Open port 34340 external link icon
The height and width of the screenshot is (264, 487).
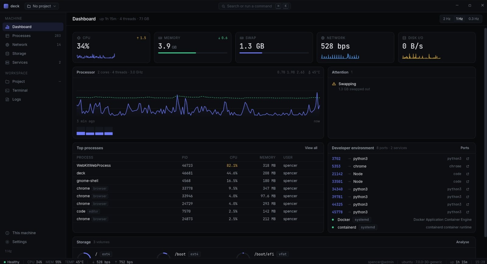pos(468,189)
